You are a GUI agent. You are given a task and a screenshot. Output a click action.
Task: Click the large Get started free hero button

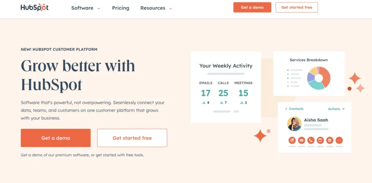click(x=132, y=138)
